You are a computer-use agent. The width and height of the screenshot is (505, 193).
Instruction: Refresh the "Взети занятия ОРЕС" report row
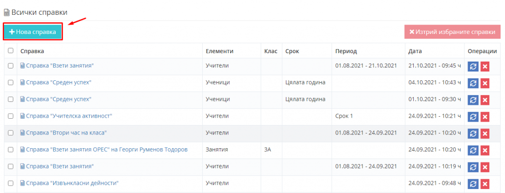473,150
